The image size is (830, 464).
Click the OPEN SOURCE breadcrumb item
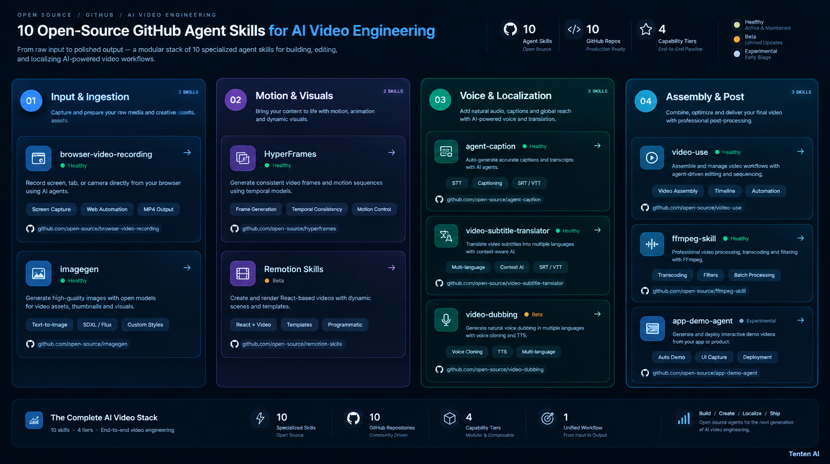click(x=44, y=15)
